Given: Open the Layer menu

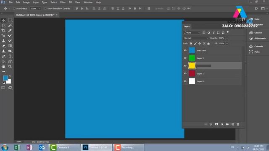Looking at the screenshot, I should (36, 3).
